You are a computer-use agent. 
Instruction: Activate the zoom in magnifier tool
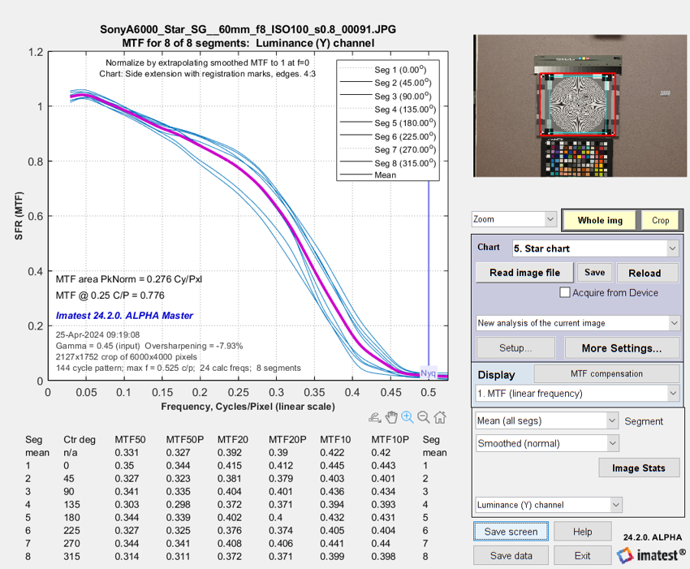tap(407, 418)
